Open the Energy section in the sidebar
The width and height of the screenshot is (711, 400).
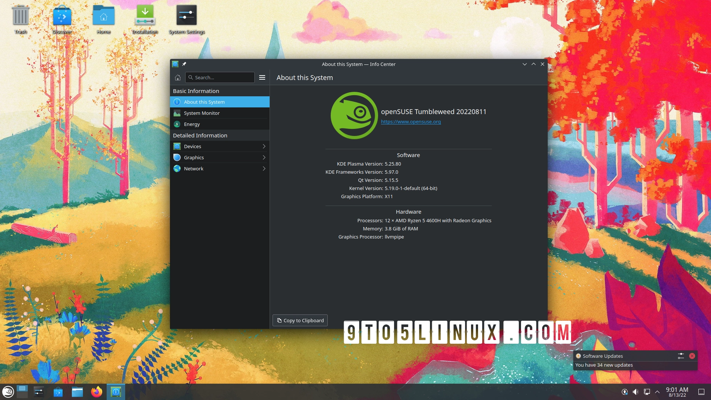click(192, 124)
